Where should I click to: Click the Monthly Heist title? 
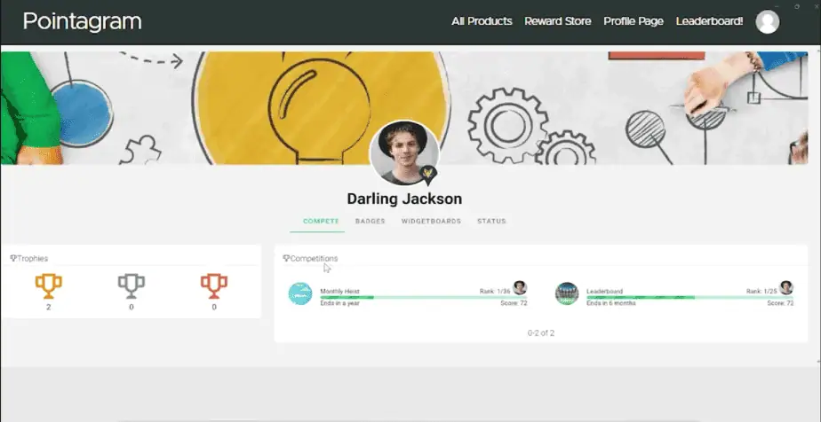click(x=339, y=291)
